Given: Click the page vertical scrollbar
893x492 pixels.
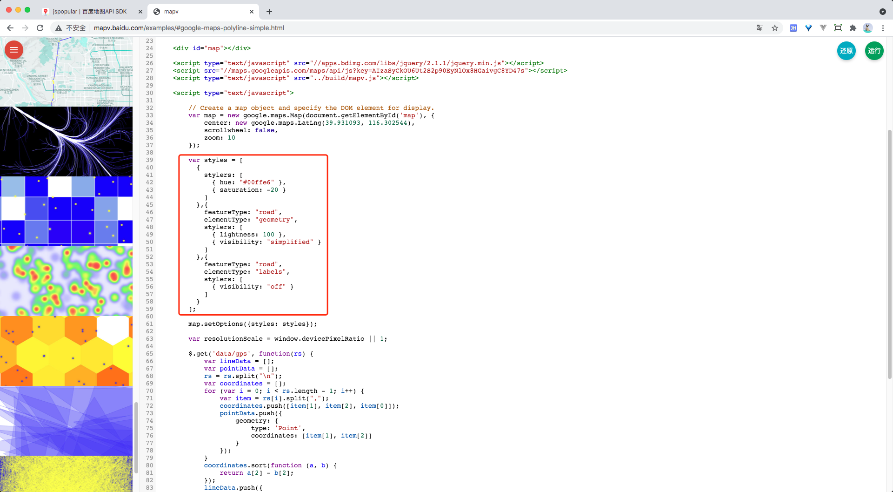Looking at the screenshot, I should pyautogui.click(x=890, y=254).
